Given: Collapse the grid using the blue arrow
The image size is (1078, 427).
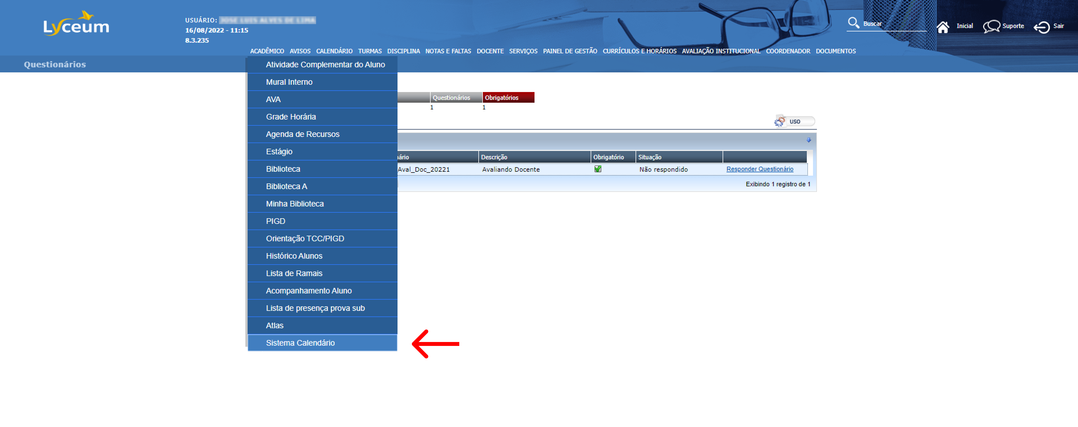Looking at the screenshot, I should (808, 140).
